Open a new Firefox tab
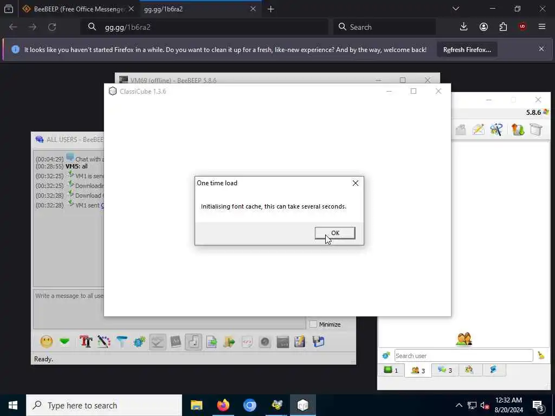Image resolution: width=555 pixels, height=416 pixels. coord(271,9)
